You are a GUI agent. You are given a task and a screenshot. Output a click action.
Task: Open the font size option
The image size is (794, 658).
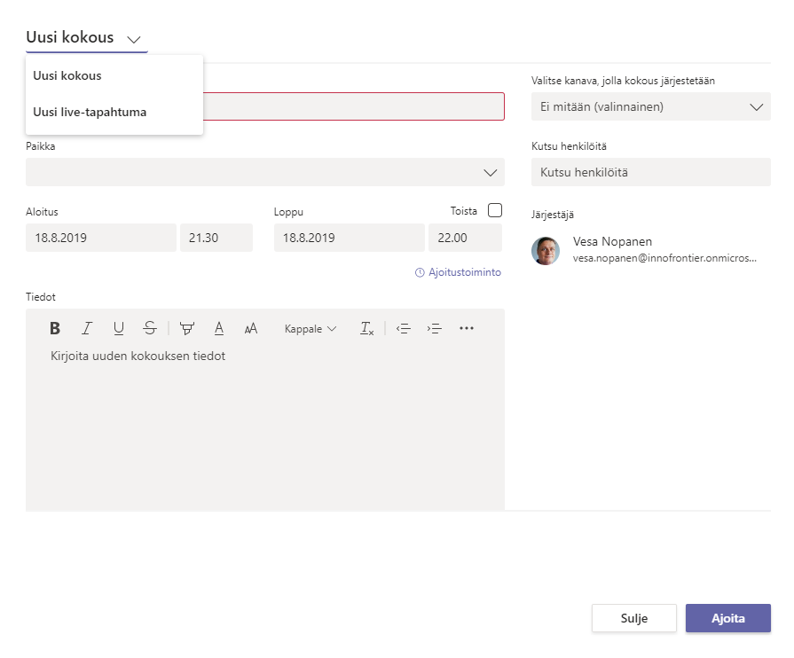coord(251,328)
